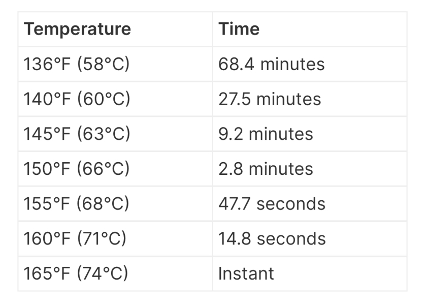The height and width of the screenshot is (305, 425).
Task: Click the (74°C) Celsius value text
Action: click(x=103, y=273)
